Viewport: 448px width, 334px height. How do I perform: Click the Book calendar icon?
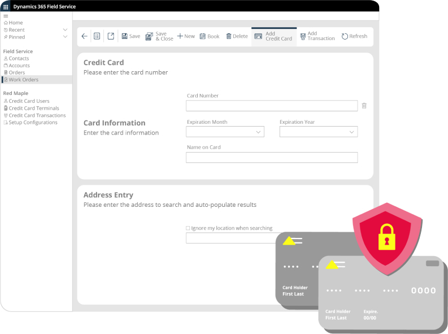click(x=203, y=36)
